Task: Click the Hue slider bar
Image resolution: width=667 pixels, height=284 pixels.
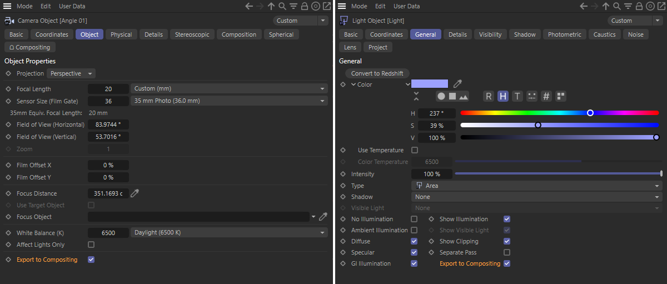Action: coord(560,113)
